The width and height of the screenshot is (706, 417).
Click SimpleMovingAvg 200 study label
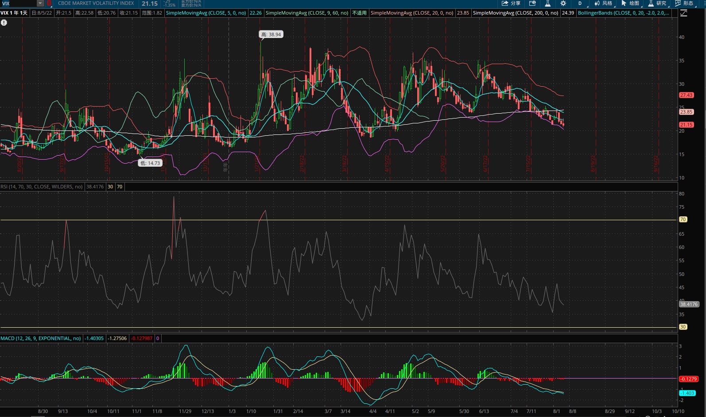pyautogui.click(x=515, y=13)
